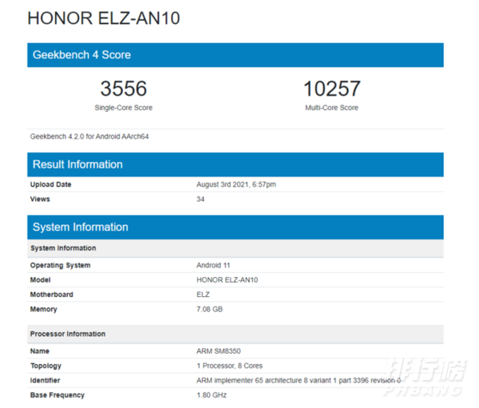Select the 1 Processor, 8 Cores value
Screen dimensions: 479x408
(x=230, y=366)
